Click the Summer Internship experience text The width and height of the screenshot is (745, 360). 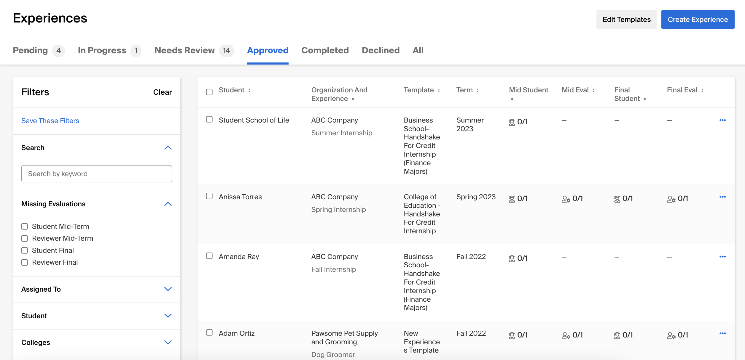[342, 133]
